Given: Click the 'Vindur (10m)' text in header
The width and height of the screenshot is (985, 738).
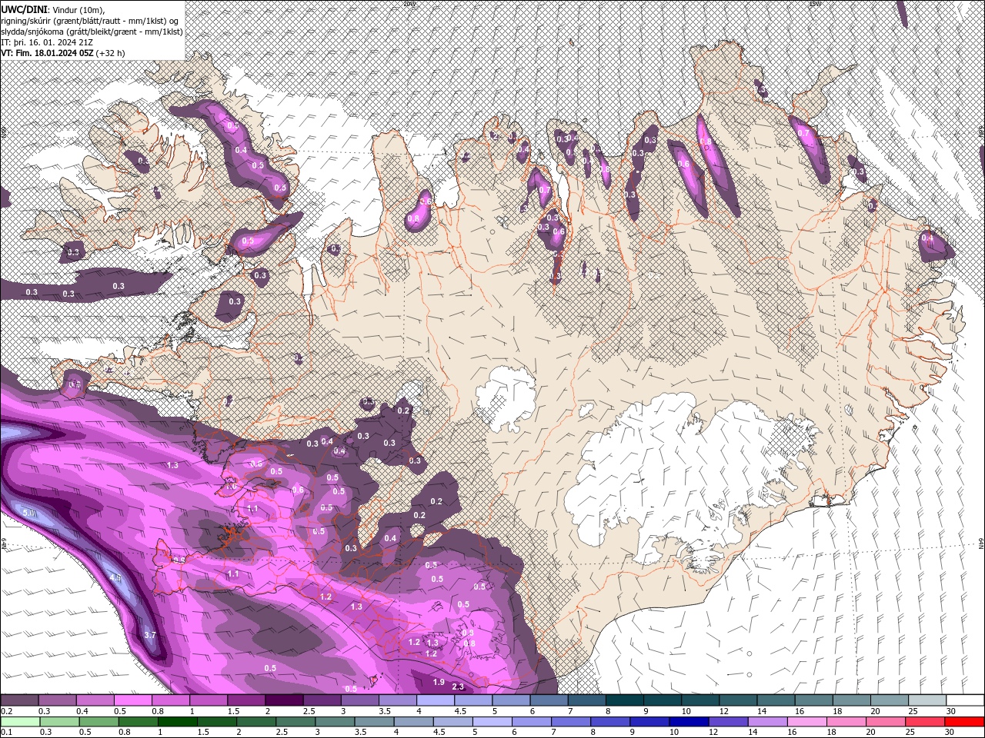Looking at the screenshot, I should click(x=78, y=9).
